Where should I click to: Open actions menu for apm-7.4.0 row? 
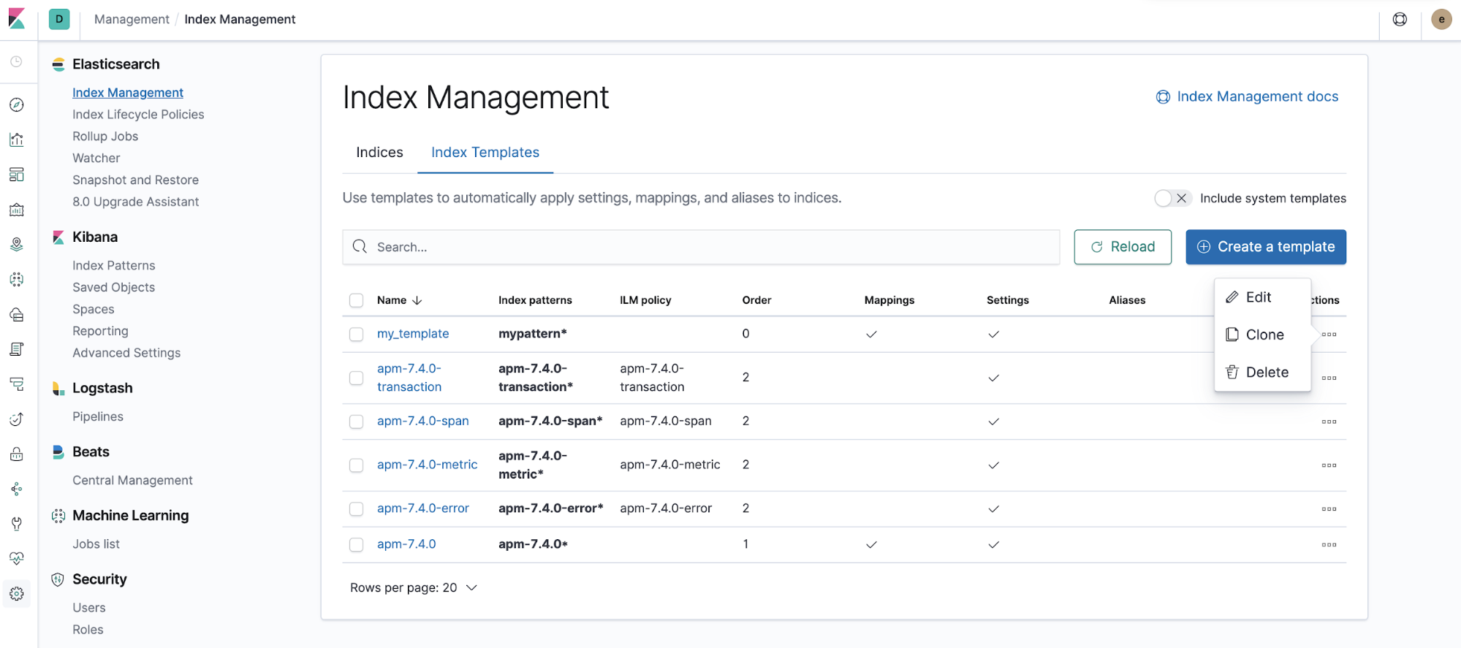[1329, 545]
